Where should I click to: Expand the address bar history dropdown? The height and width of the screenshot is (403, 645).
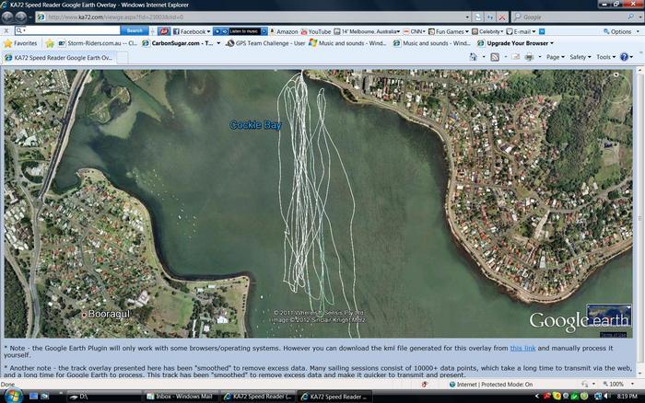467,17
